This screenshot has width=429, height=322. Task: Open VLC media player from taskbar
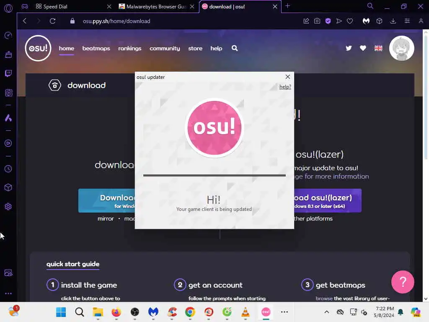pyautogui.click(x=246, y=312)
